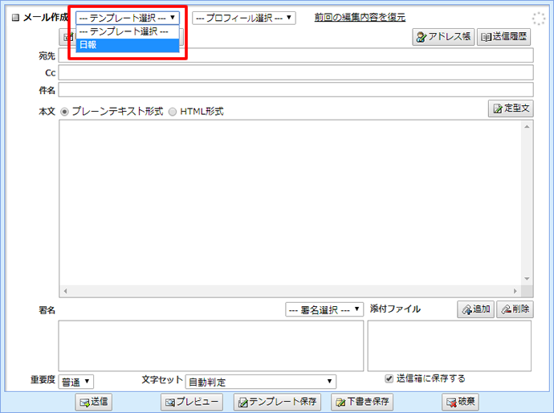554x413 pixels.
Task: Click into the 件名 subject field
Action: coord(295,89)
